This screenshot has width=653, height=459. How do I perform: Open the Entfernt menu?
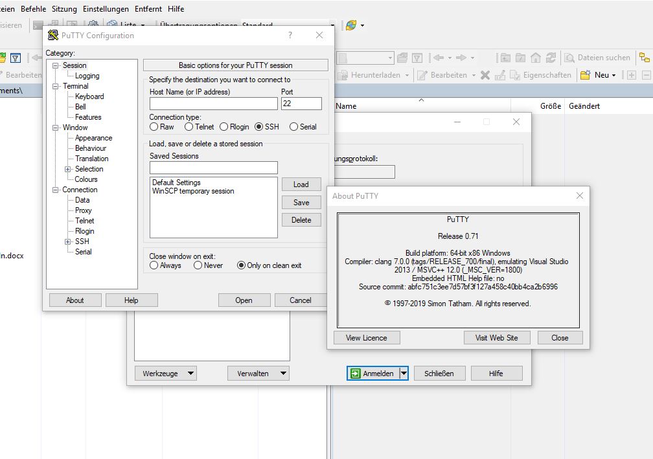click(148, 8)
